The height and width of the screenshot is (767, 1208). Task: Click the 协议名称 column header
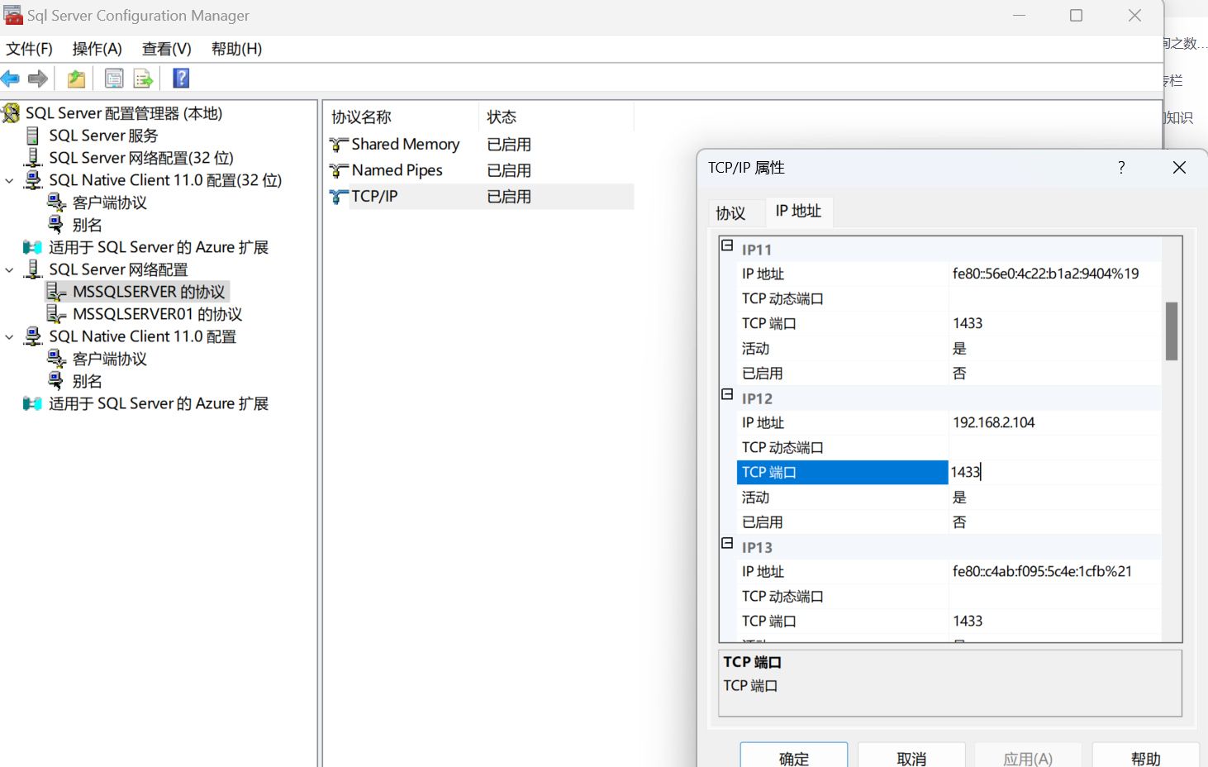(x=401, y=117)
